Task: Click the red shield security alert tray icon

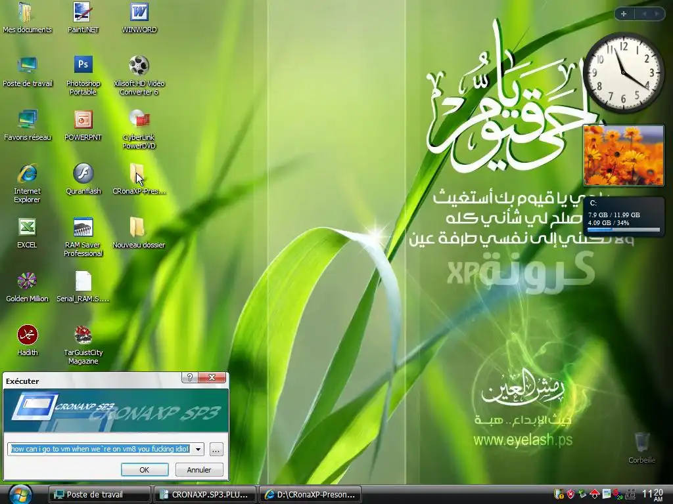Action: (x=570, y=495)
